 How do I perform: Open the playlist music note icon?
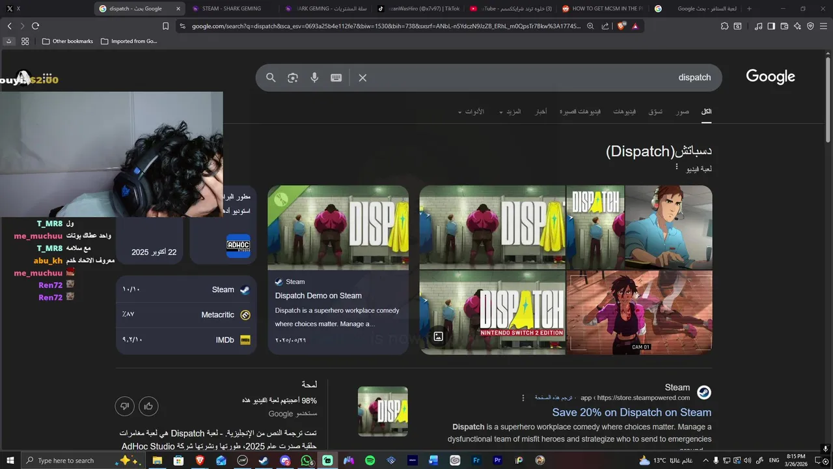pyautogui.click(x=758, y=26)
